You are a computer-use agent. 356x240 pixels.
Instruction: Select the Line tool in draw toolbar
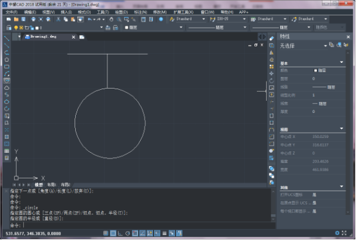point(6,39)
